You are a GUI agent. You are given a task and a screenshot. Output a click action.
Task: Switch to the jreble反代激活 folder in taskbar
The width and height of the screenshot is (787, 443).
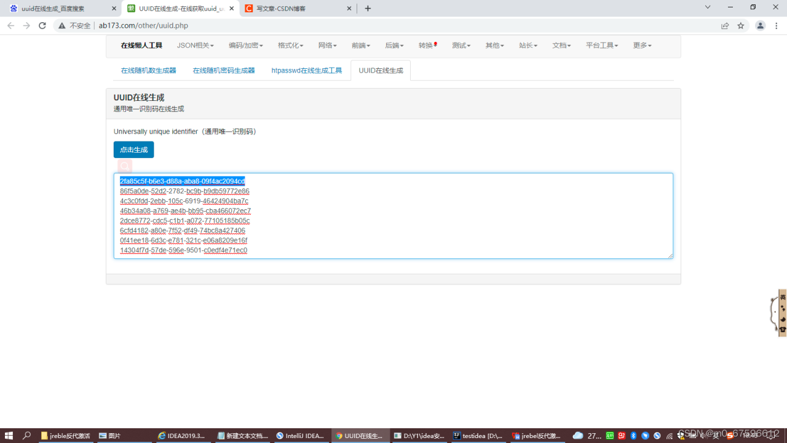click(x=65, y=436)
